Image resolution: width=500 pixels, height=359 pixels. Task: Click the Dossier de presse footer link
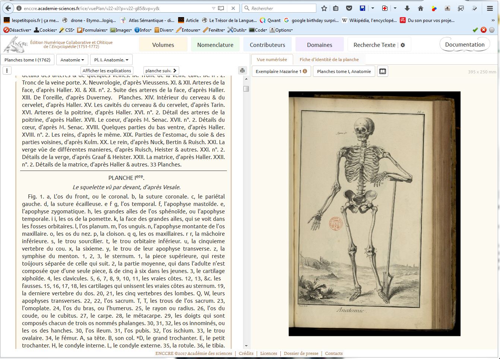tap(301, 353)
